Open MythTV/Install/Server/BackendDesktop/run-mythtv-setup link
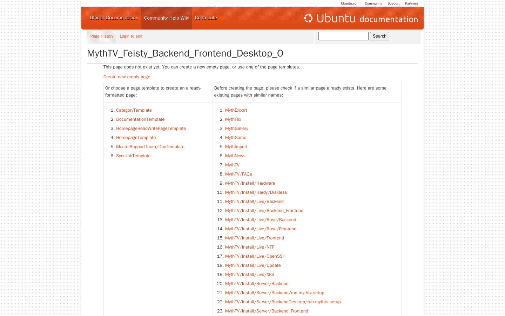 [x=283, y=302]
